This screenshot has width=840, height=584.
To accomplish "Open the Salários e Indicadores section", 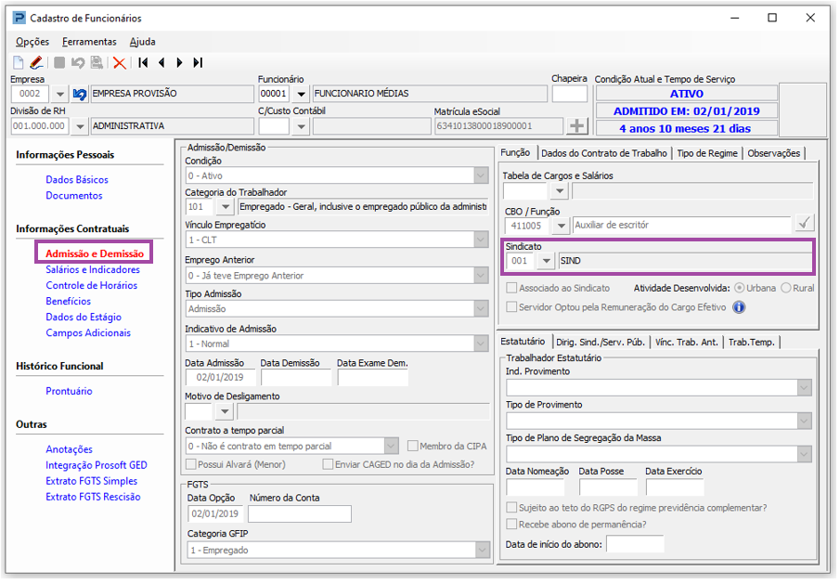I will pos(93,269).
